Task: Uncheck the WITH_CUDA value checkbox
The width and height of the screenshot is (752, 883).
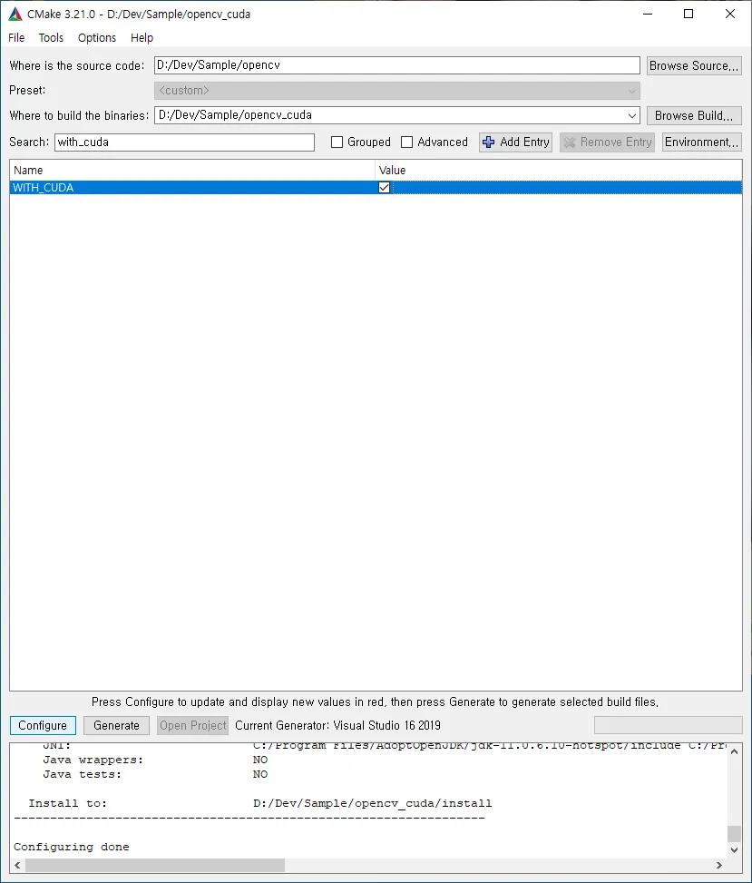Action: click(384, 188)
